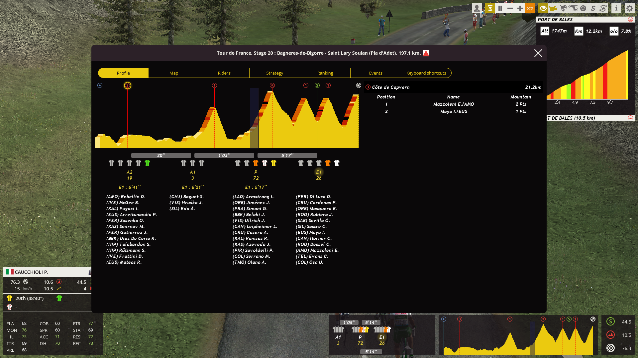The image size is (638, 358).
Task: Click Mayo I./EUS in mountain results
Action: click(454, 111)
